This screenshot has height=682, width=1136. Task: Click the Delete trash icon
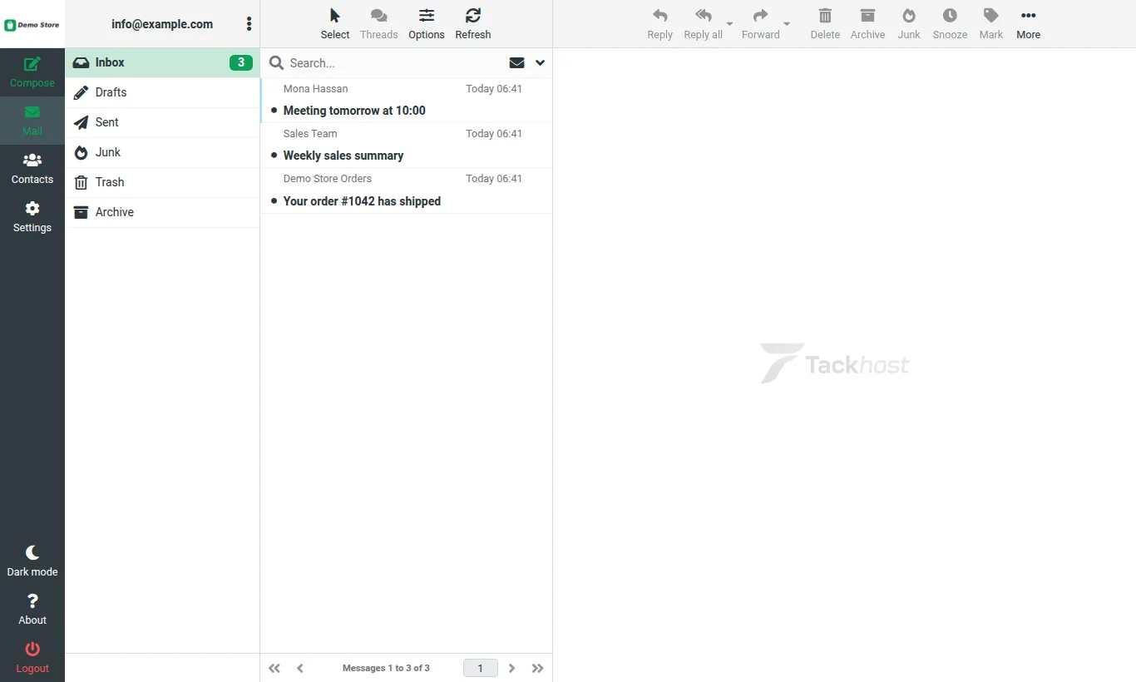pyautogui.click(x=825, y=24)
